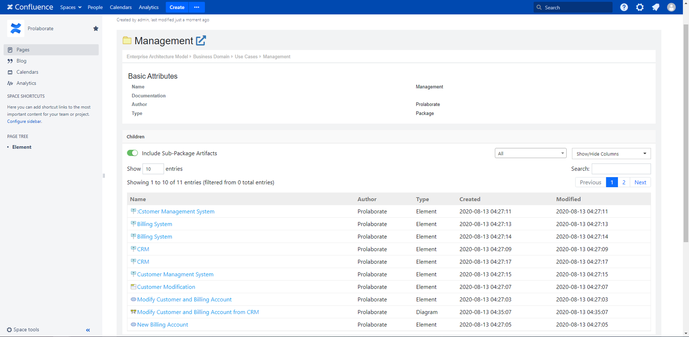Click the Confluence logo in header
The height and width of the screenshot is (337, 689).
pyautogui.click(x=30, y=7)
